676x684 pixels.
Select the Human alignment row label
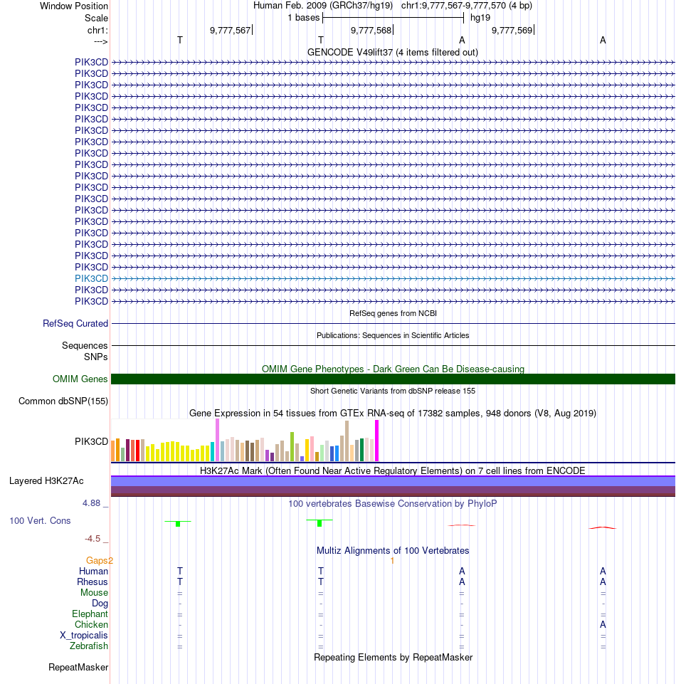point(93,571)
